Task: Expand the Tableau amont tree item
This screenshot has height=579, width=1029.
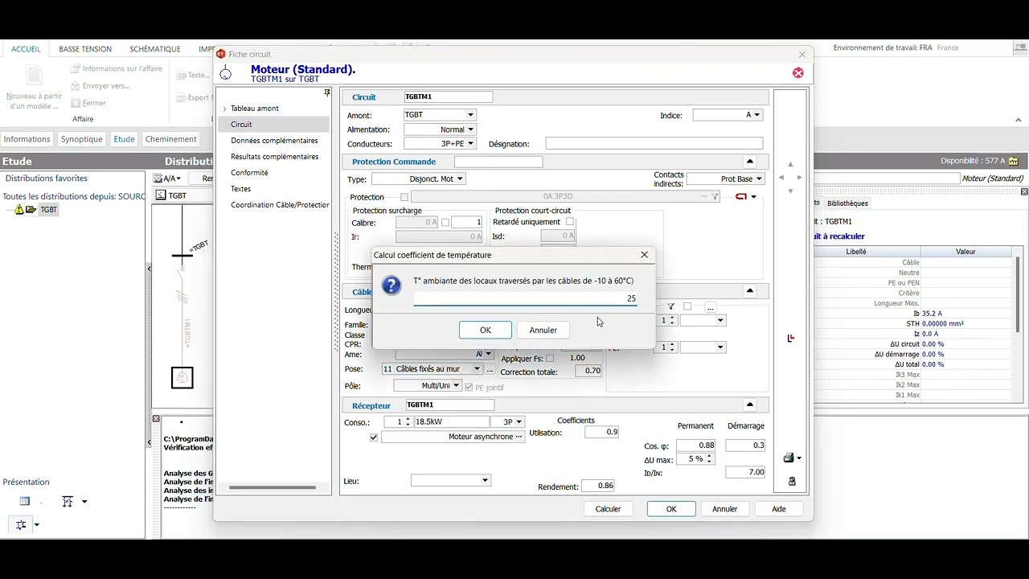Action: [224, 109]
